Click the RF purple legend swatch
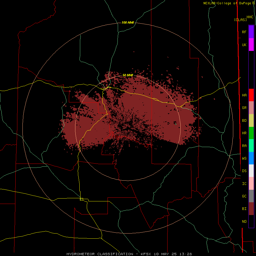 (x=251, y=32)
